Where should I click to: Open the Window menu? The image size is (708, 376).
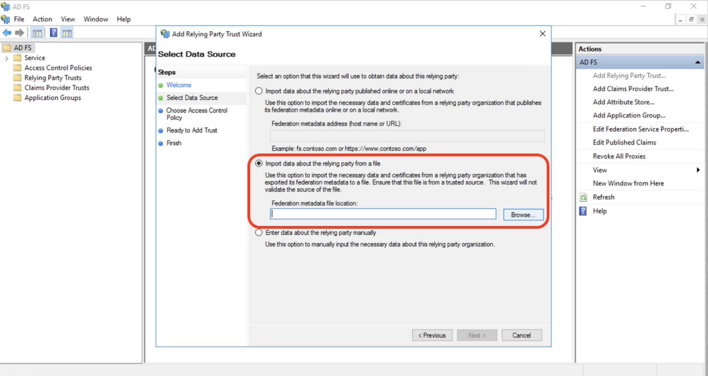click(96, 19)
